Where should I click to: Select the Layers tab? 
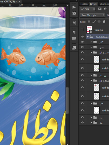pos(93,4)
